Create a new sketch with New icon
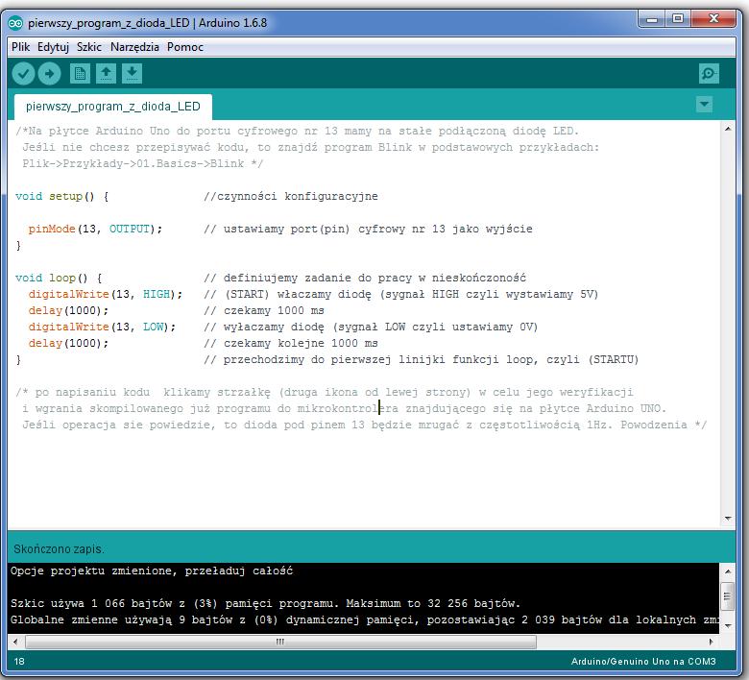The image size is (749, 680). (80, 74)
